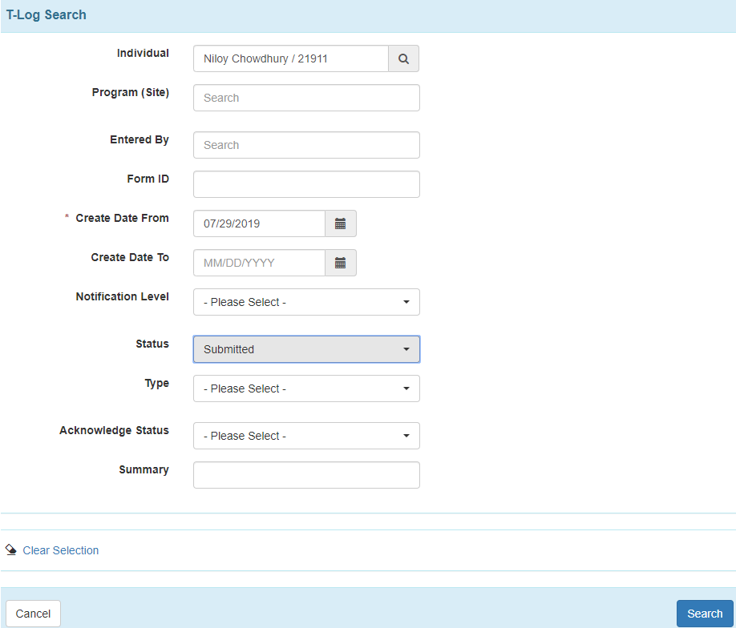Click the Acknowledge Status label
This screenshot has width=736, height=628.
114,430
